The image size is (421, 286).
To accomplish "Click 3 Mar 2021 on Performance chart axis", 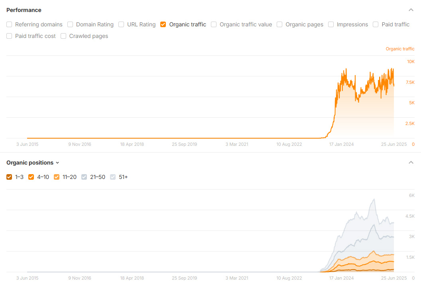I will tap(237, 144).
